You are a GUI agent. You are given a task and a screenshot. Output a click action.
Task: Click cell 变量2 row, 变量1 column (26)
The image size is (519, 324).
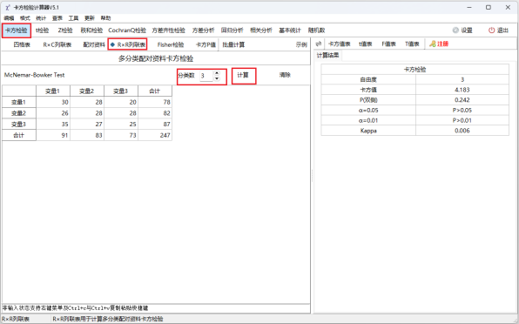53,113
